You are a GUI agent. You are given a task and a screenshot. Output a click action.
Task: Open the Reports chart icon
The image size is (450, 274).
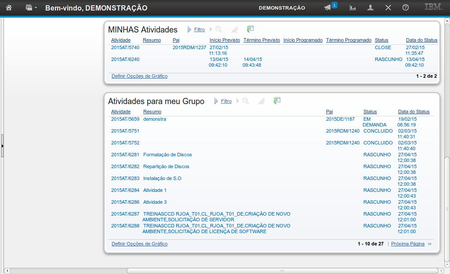click(x=352, y=8)
